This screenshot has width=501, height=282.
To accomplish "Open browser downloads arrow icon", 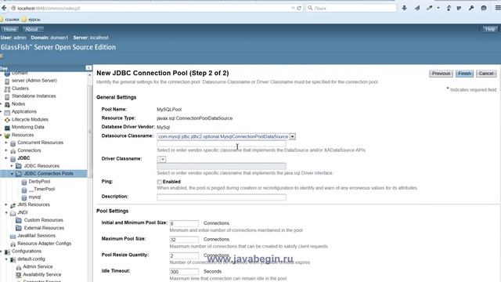I will (404, 8).
